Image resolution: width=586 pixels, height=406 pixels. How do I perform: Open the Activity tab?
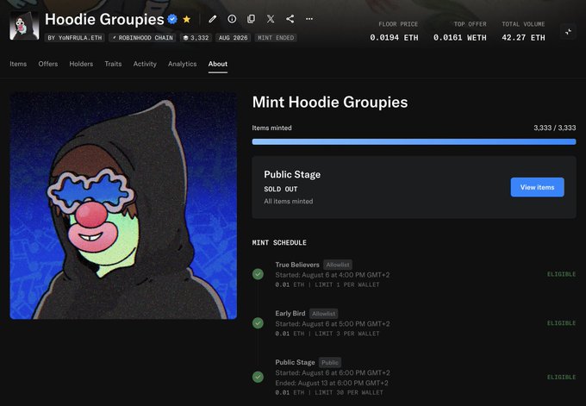click(x=145, y=64)
